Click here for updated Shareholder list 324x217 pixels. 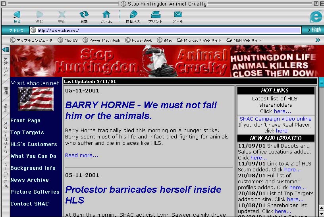[x=283, y=211]
